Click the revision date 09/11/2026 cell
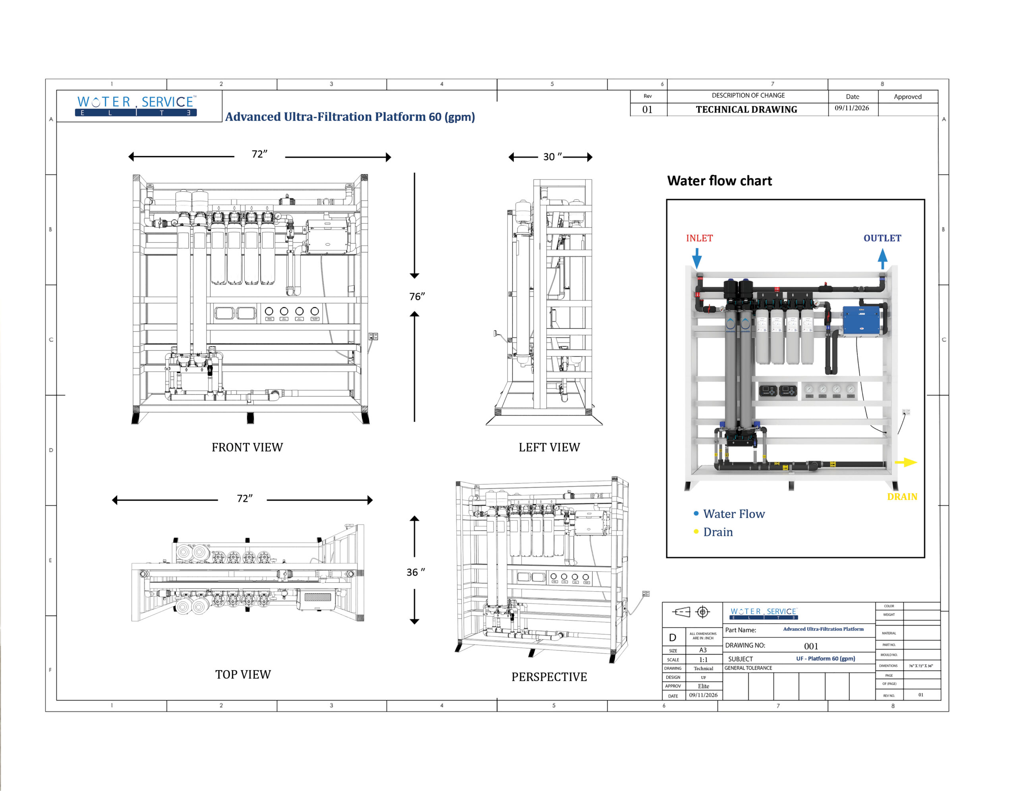Viewport: 1017px width, 791px height. (852, 108)
